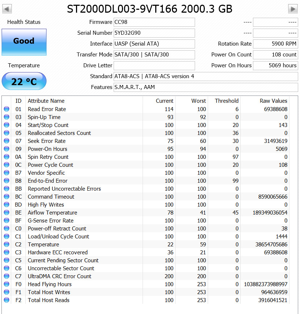This screenshot has height=314, width=300.
Task: Click the empty Drive Letter field
Action: pos(154,65)
